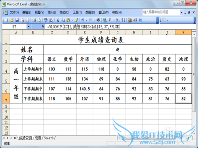Click the horizontal scrollbar left arrow

[120, 138]
